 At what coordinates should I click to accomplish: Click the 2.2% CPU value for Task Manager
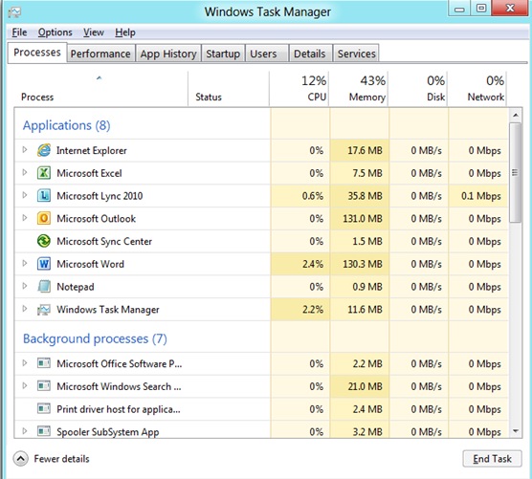[313, 309]
